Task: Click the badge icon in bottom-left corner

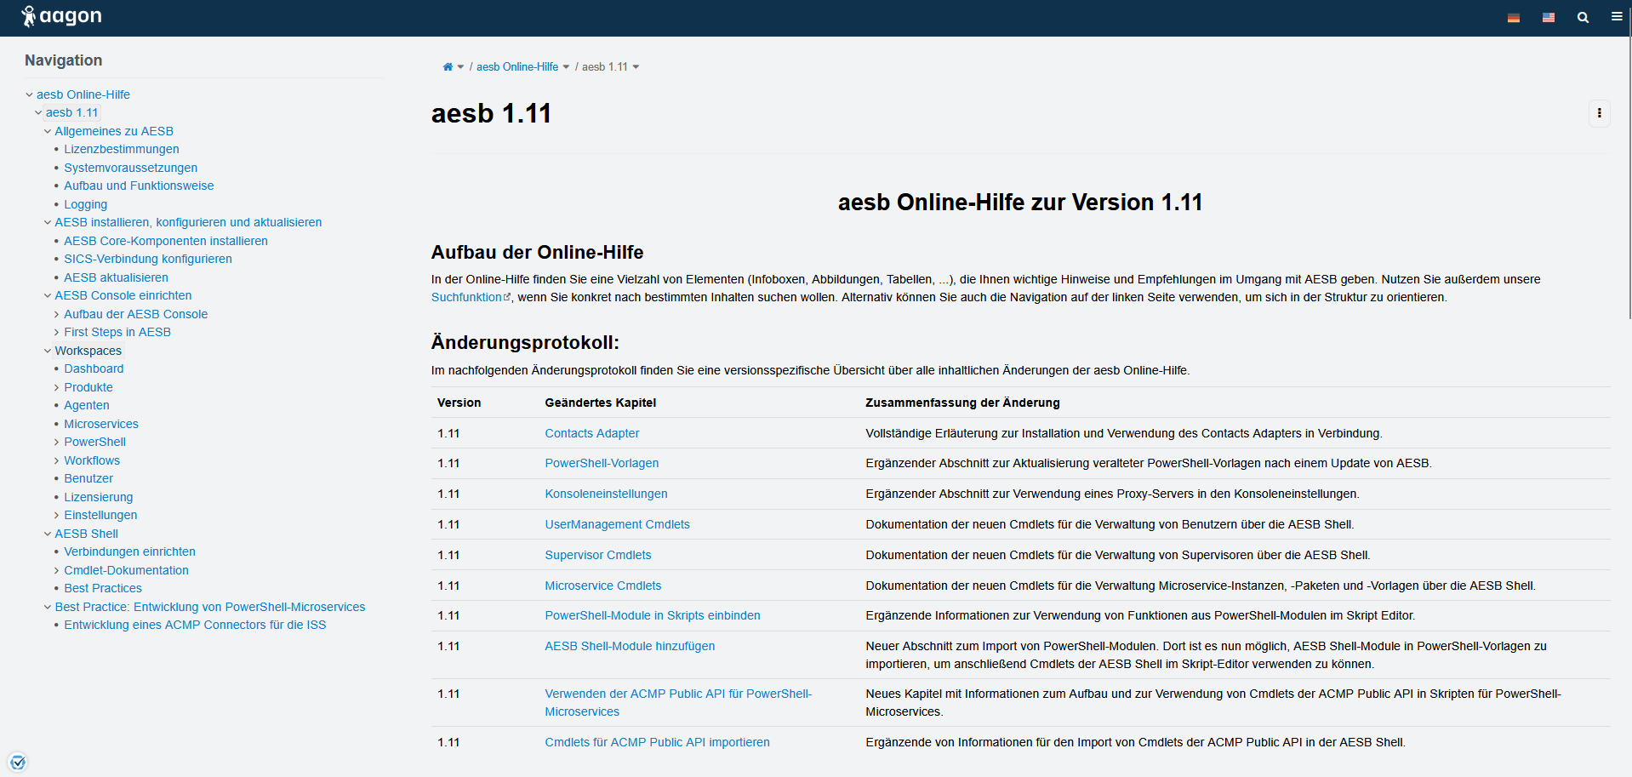Action: (18, 762)
